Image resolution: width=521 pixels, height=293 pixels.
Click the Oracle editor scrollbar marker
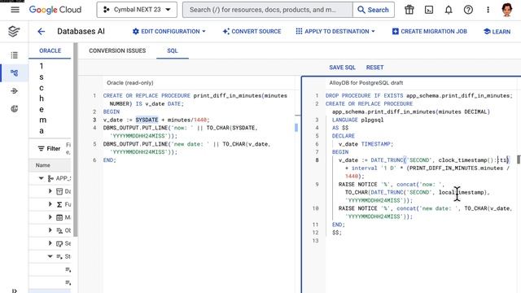(x=296, y=128)
